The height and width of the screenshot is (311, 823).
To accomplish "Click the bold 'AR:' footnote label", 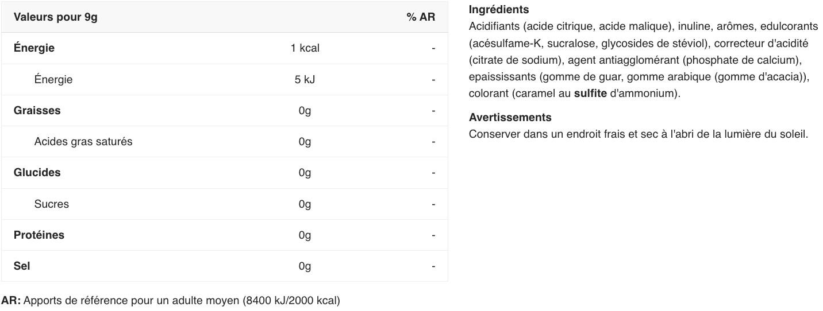I will point(11,301).
